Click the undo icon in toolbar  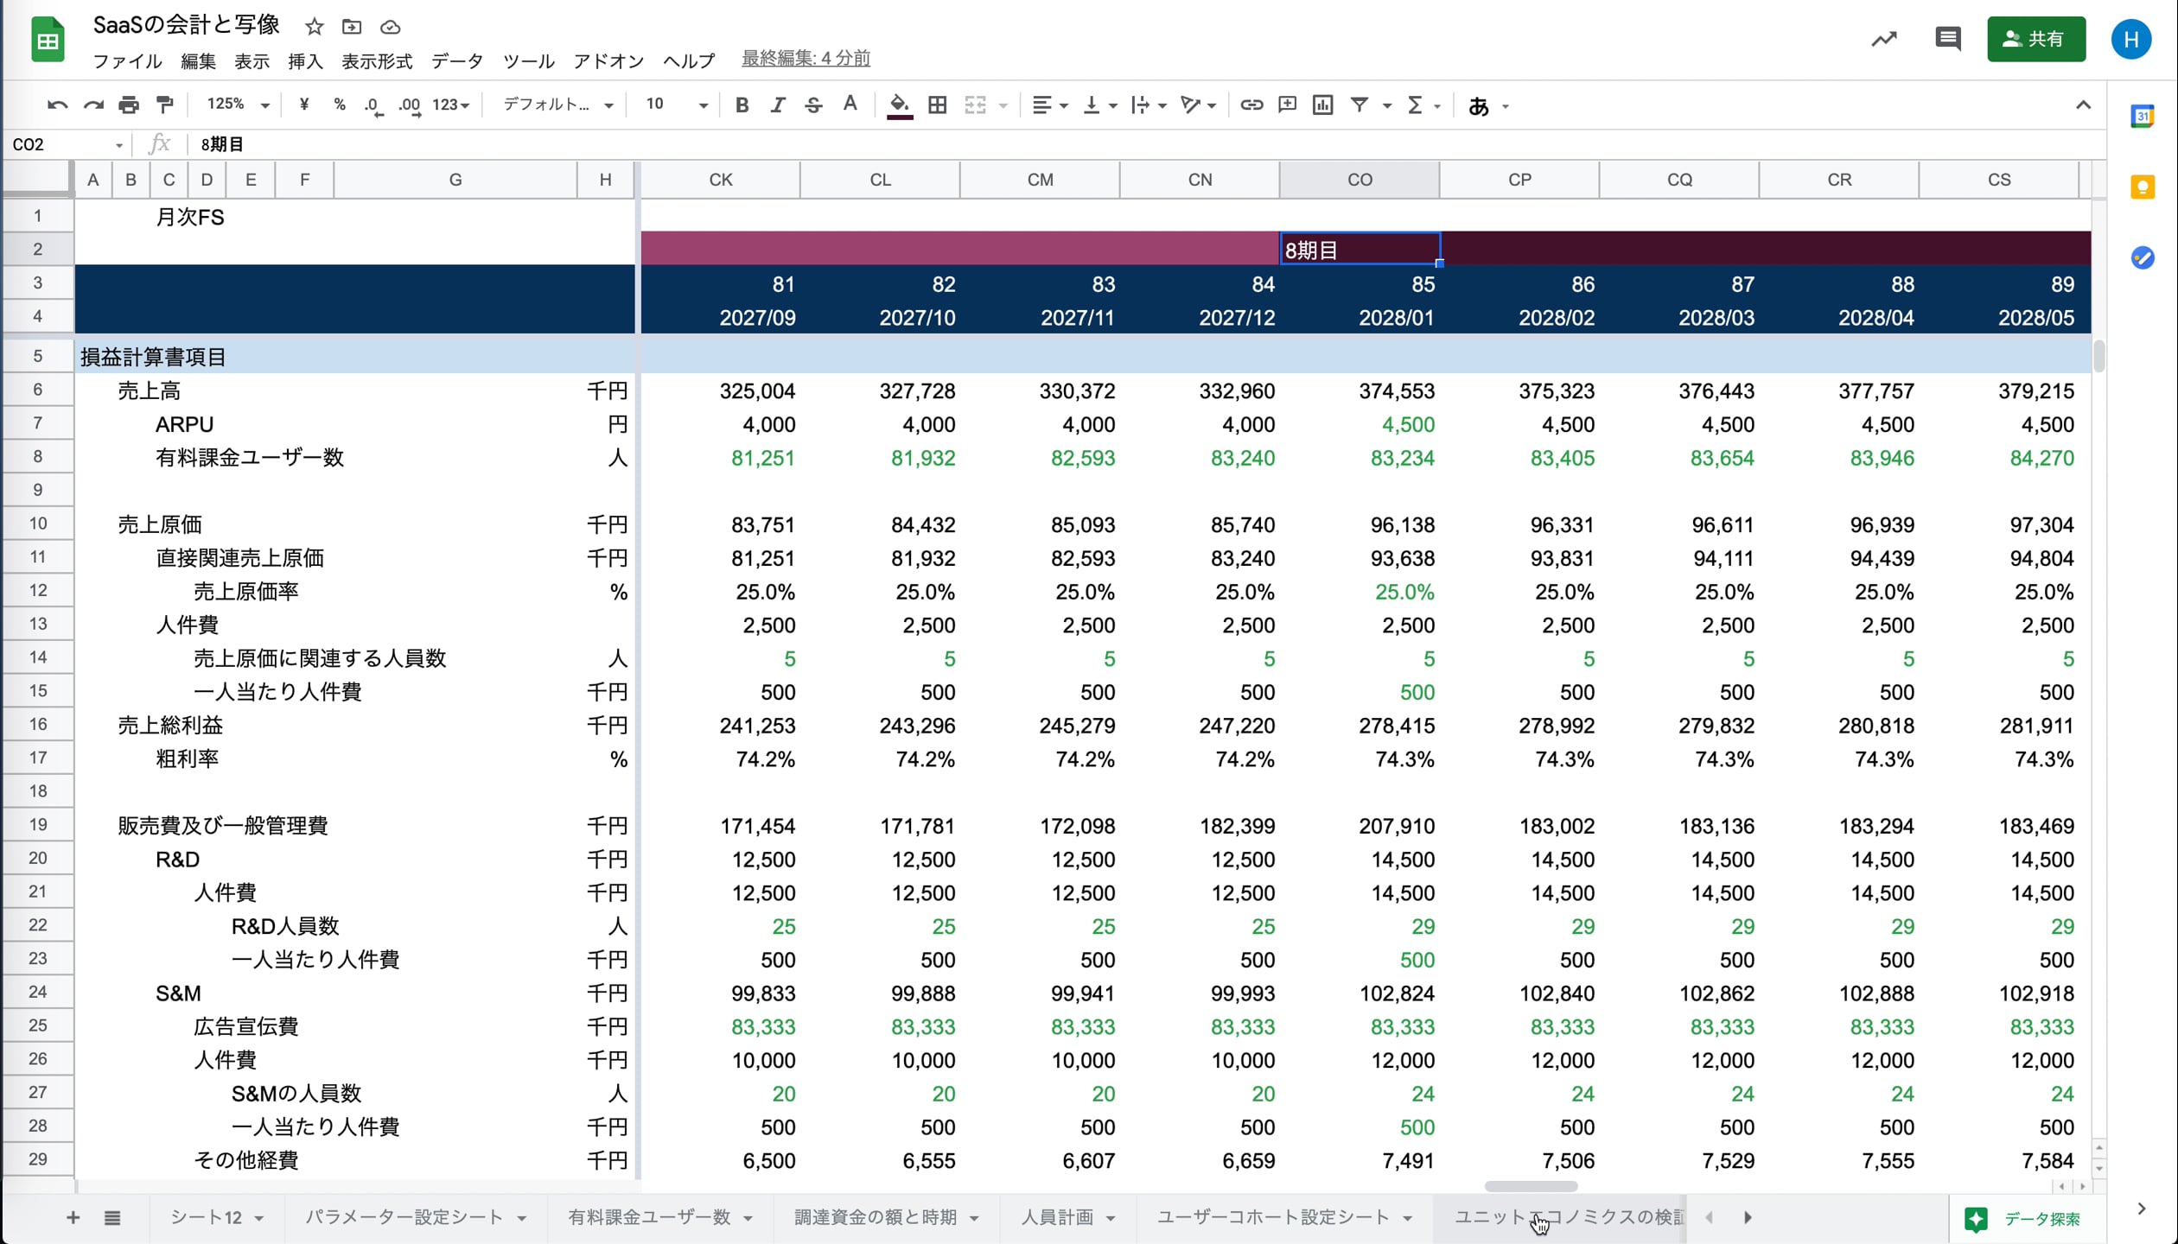coord(57,105)
